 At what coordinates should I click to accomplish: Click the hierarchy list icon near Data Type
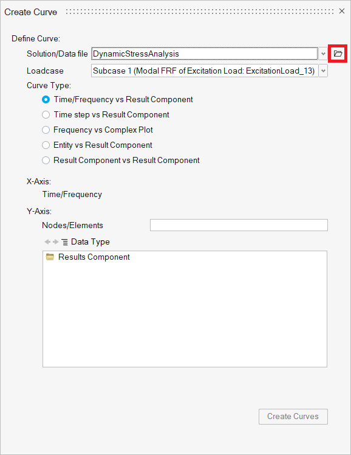click(x=65, y=241)
